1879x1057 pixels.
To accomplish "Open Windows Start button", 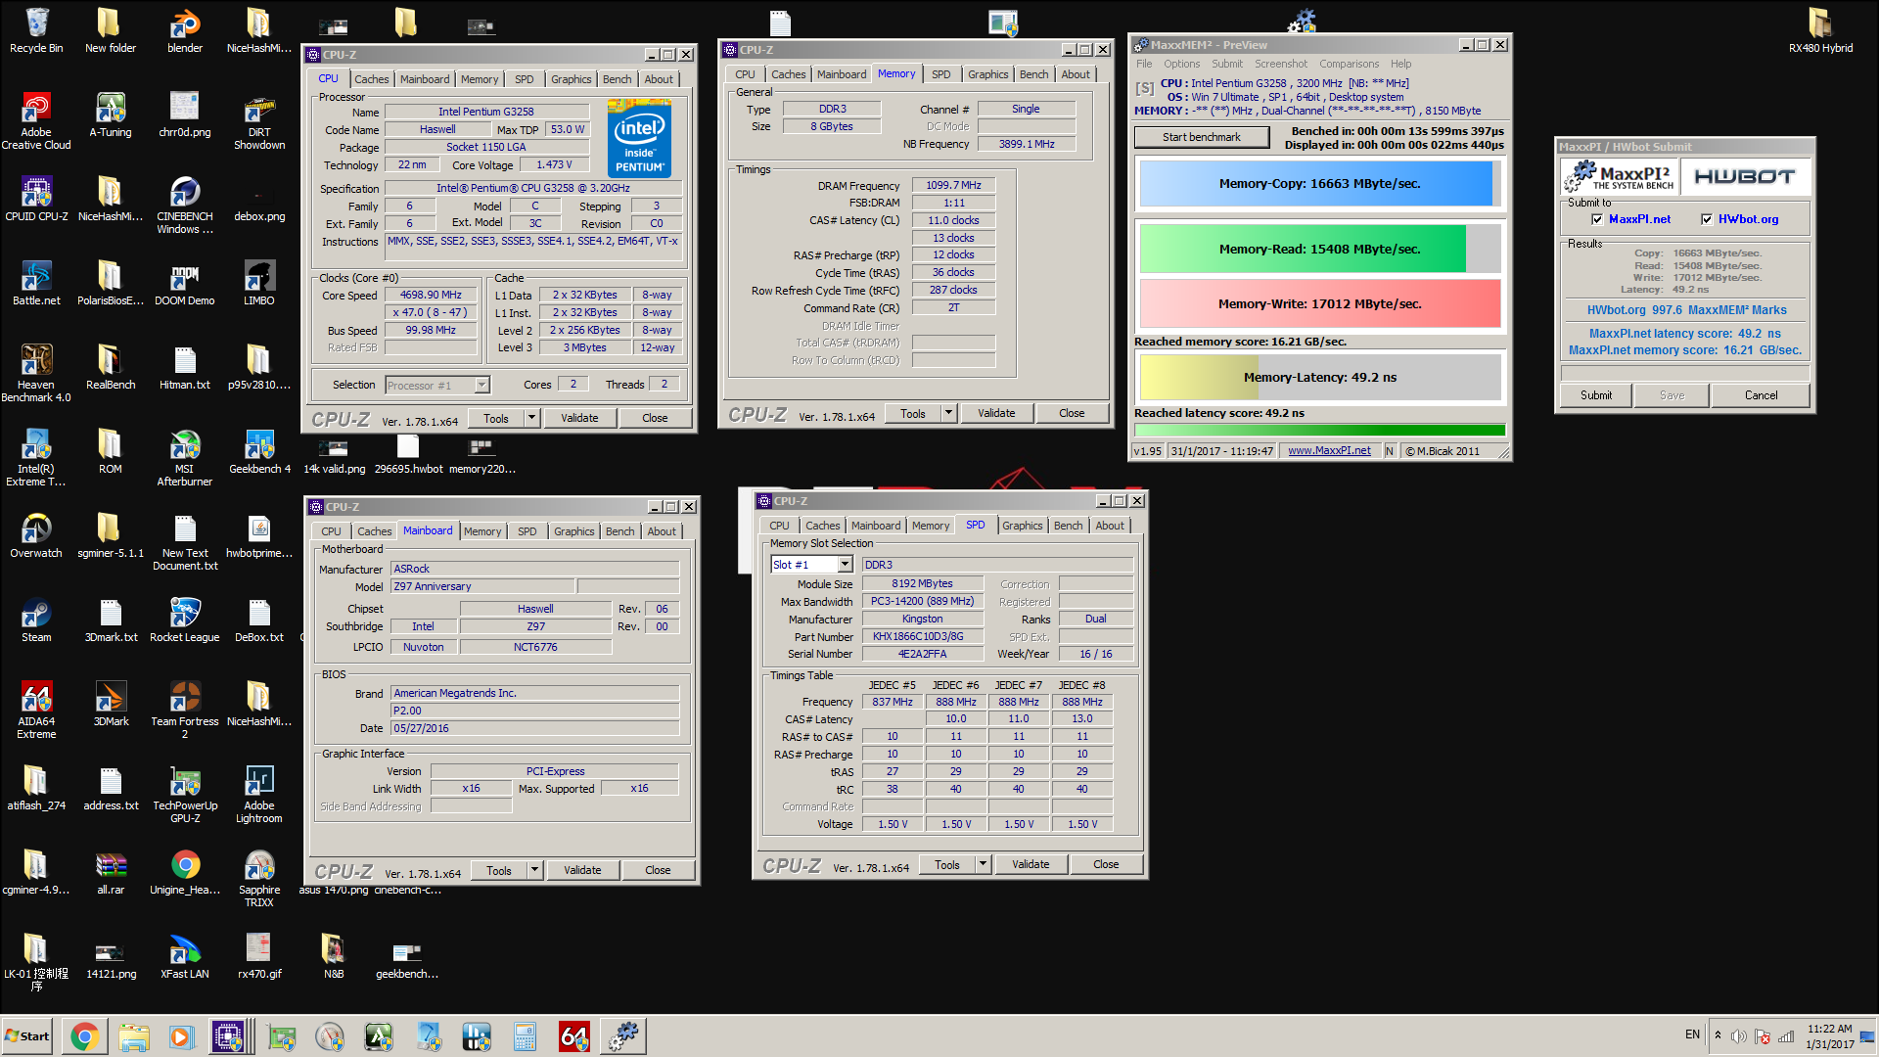I will point(27,1036).
